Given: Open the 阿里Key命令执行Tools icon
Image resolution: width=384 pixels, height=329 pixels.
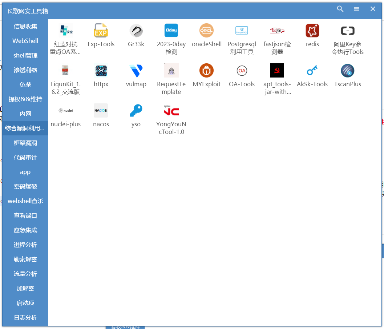Looking at the screenshot, I should (x=348, y=31).
